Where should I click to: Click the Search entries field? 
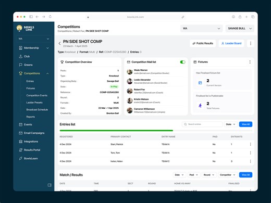(x=202, y=124)
